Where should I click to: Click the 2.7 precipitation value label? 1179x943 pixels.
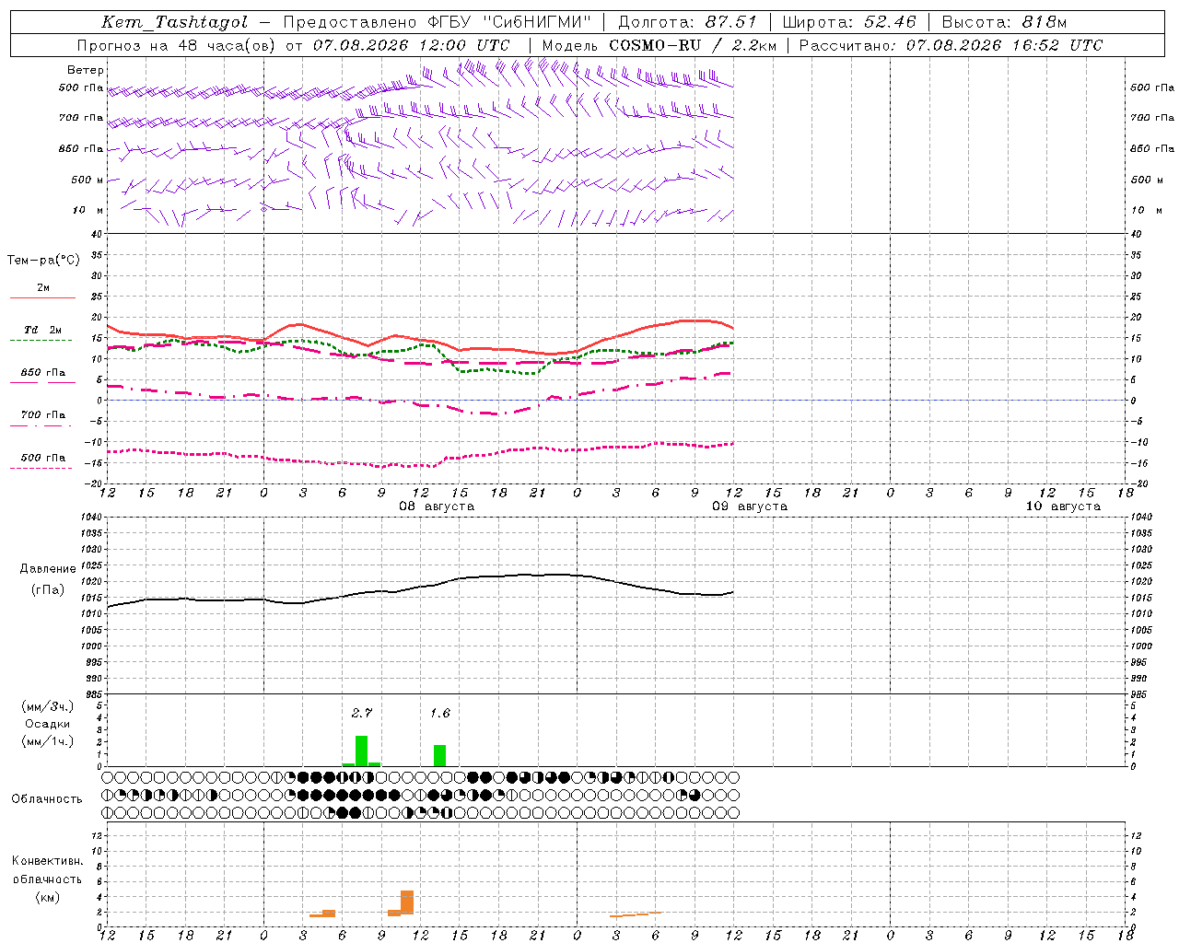362,713
